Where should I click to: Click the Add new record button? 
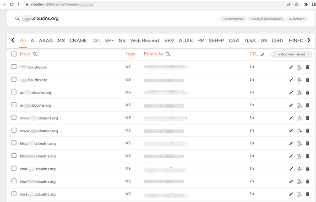pos(292,54)
